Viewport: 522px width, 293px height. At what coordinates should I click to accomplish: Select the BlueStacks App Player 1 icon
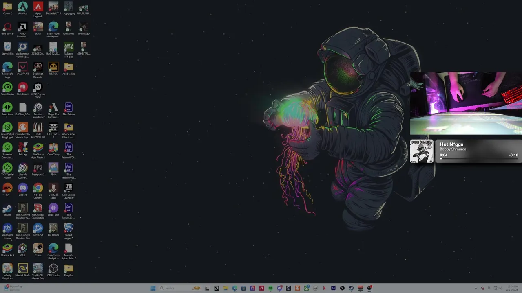(x=38, y=151)
